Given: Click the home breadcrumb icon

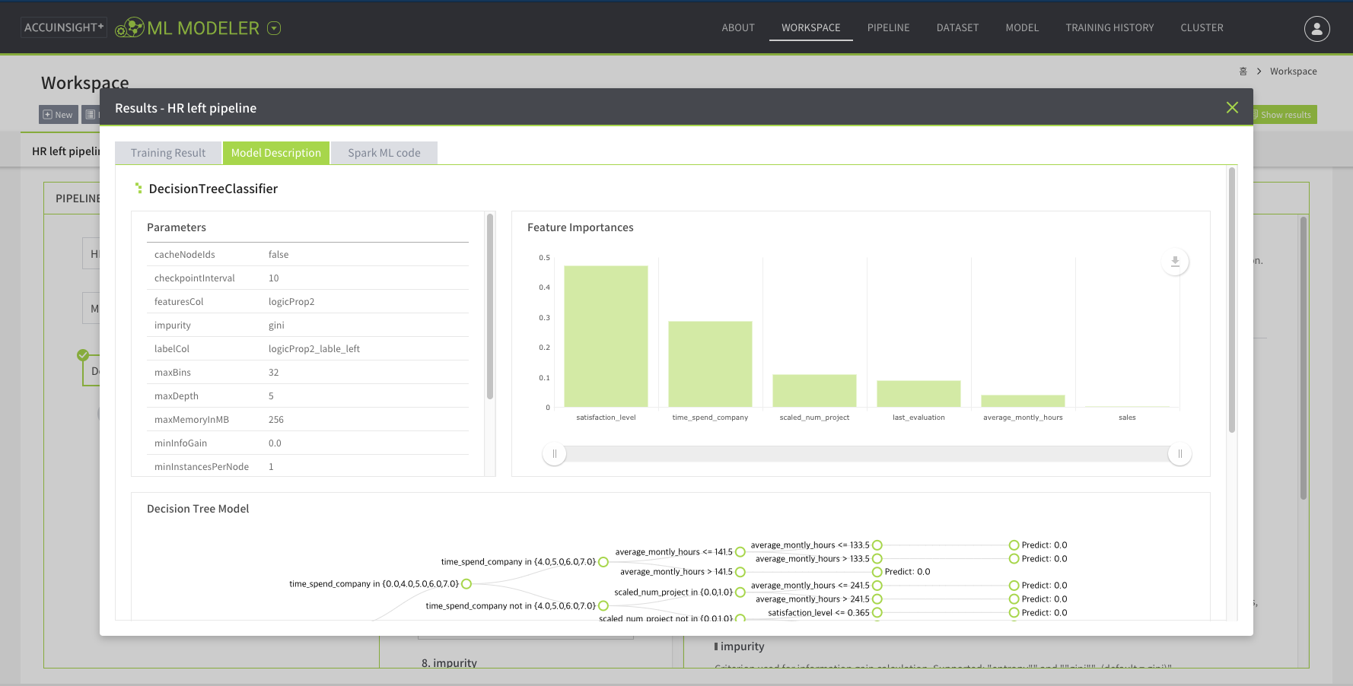Looking at the screenshot, I should 1243,71.
